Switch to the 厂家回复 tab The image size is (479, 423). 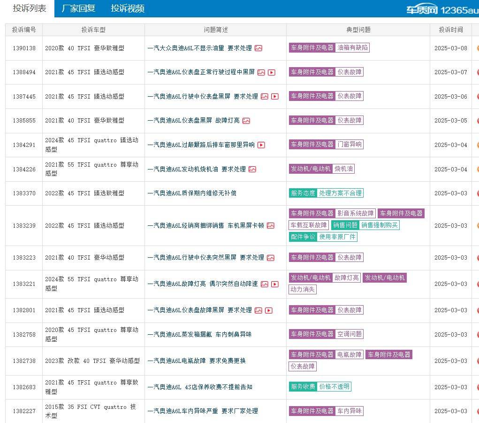[78, 8]
